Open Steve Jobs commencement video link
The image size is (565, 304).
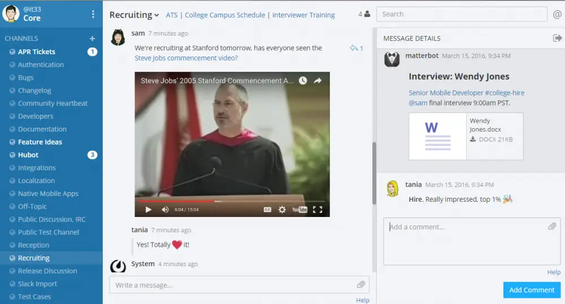tap(186, 58)
